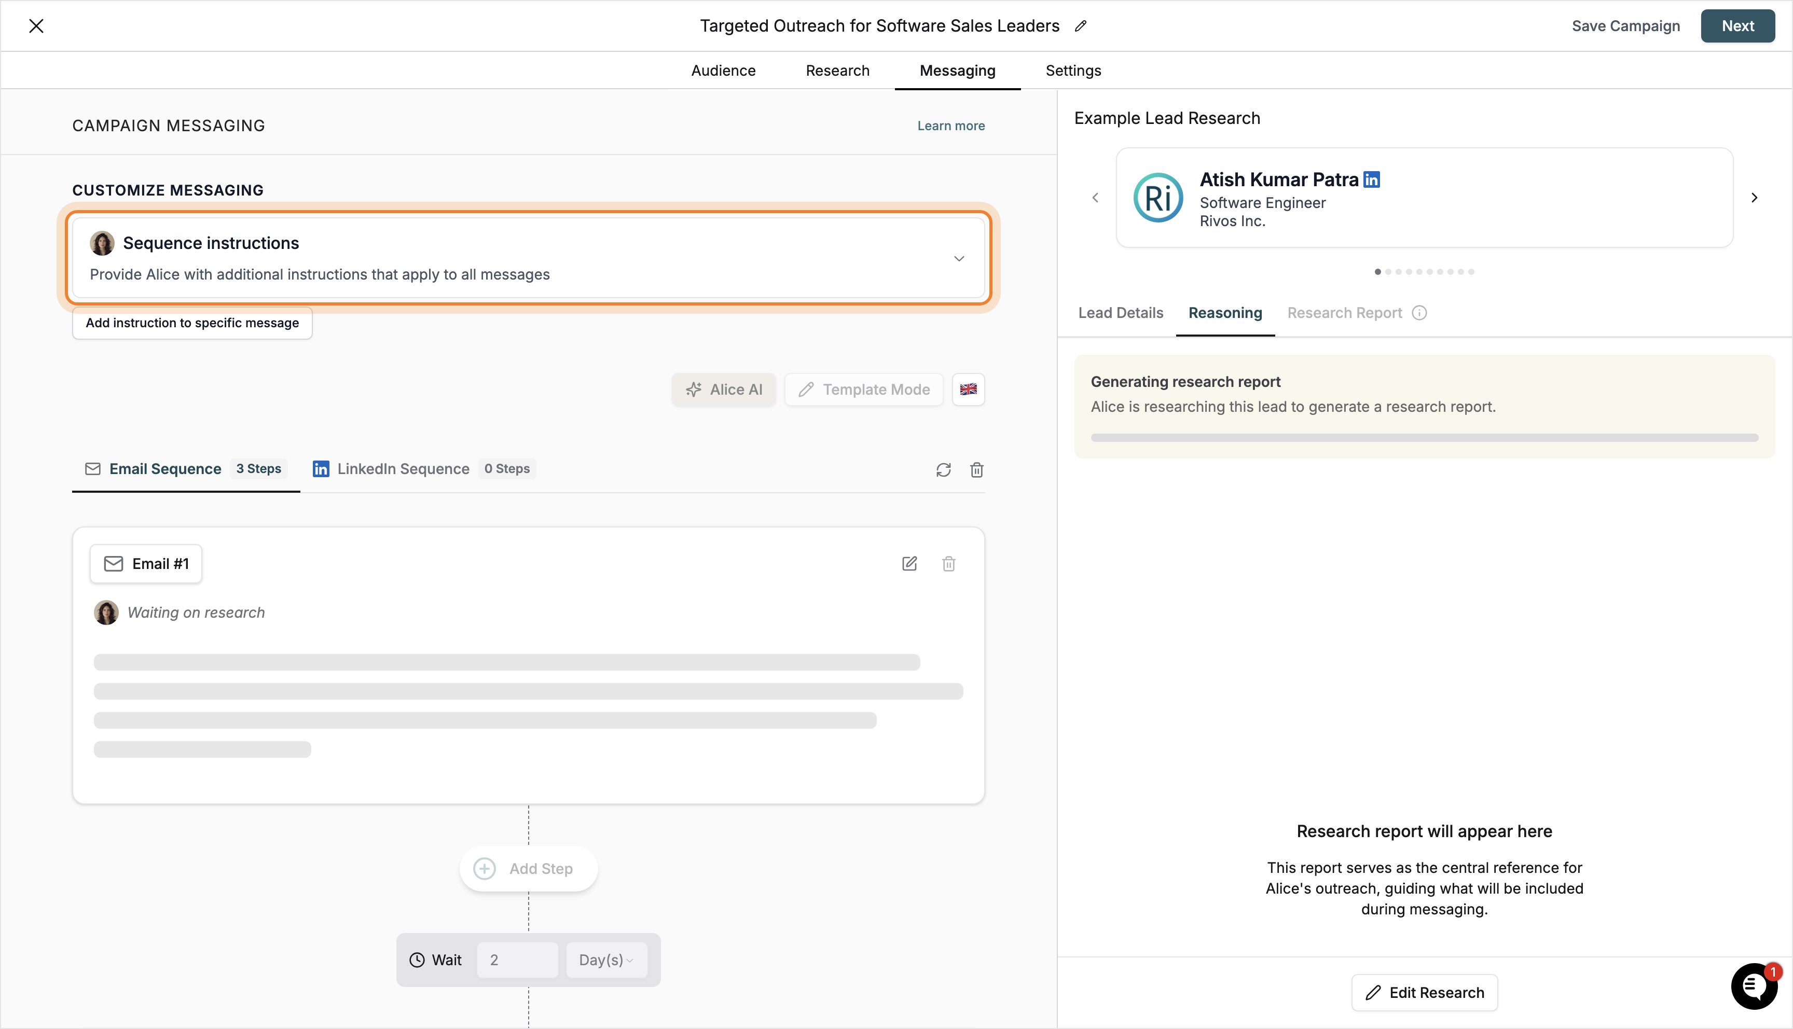Switch to Template Mode
This screenshot has width=1793, height=1029.
click(863, 388)
